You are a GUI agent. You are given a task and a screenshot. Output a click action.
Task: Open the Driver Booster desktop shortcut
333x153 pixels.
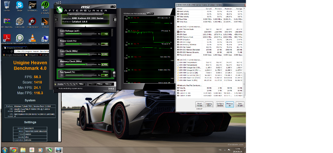(x=32, y=23)
